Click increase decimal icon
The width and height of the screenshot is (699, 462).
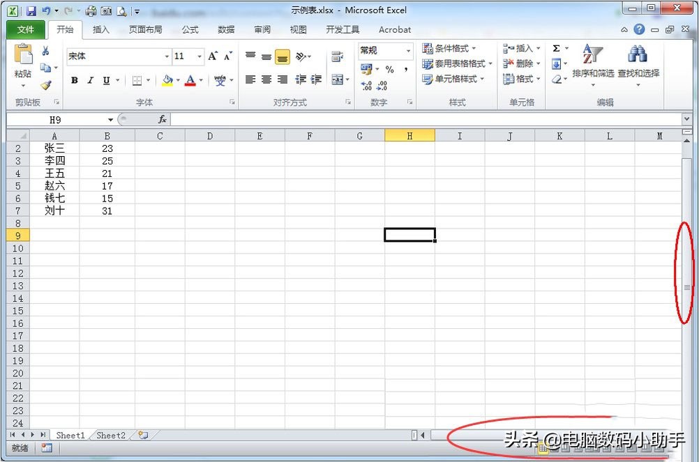pos(366,86)
